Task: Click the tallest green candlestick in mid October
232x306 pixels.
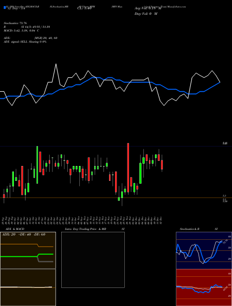Action: 37,165
